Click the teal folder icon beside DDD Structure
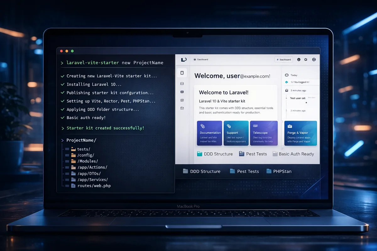Viewport: 377px width, 251px height. click(199, 154)
